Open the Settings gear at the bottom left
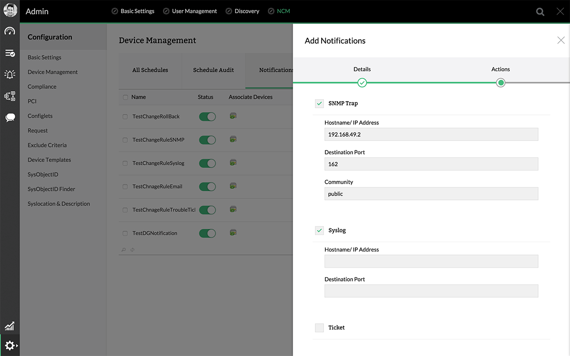The height and width of the screenshot is (356, 570). 9,345
